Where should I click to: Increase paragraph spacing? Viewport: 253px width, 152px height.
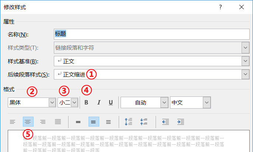pos(128,122)
